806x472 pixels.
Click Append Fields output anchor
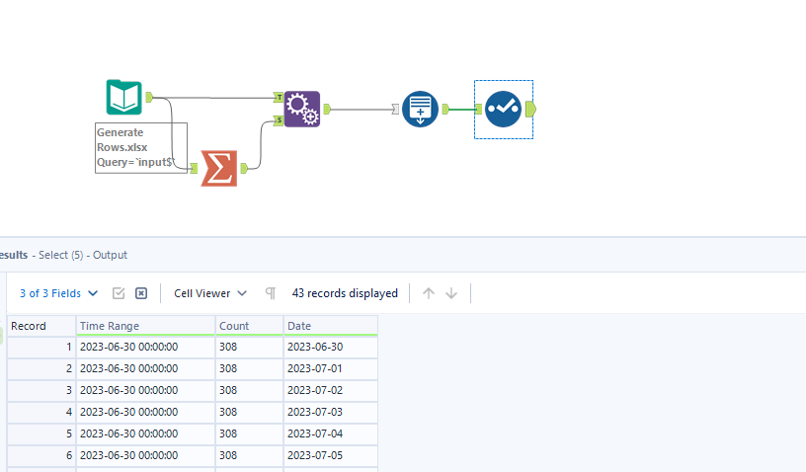(x=327, y=109)
